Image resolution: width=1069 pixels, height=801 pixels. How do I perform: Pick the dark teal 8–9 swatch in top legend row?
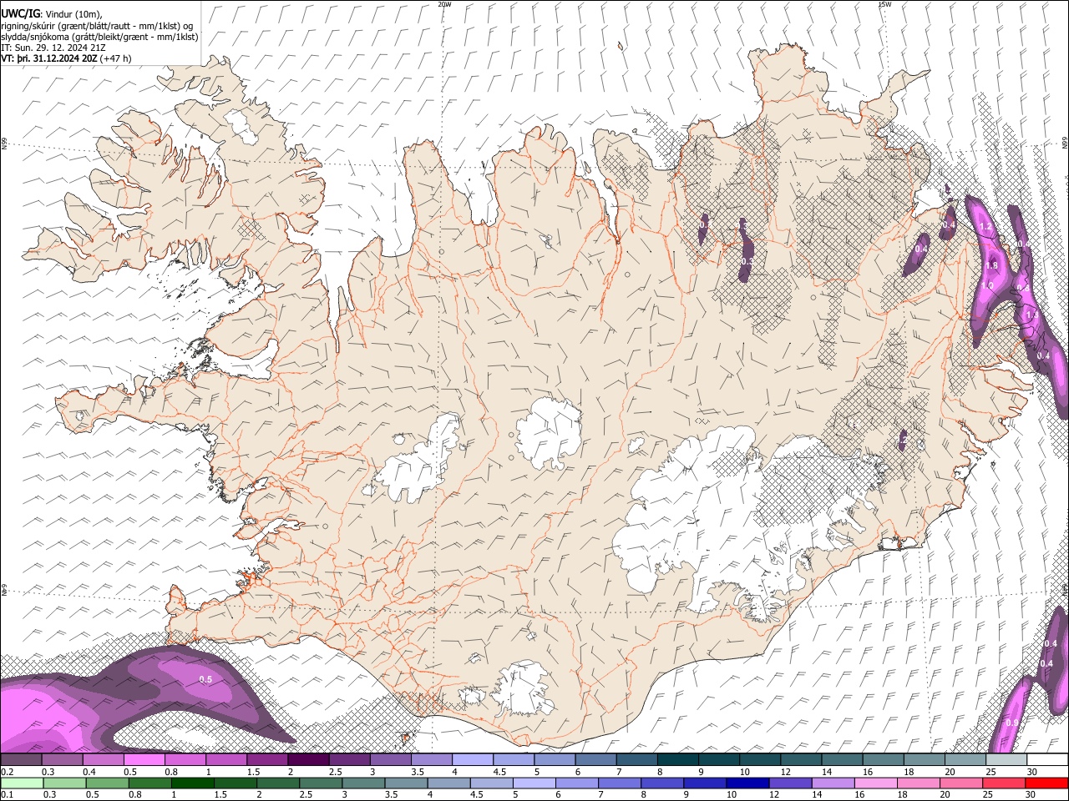coord(678,759)
